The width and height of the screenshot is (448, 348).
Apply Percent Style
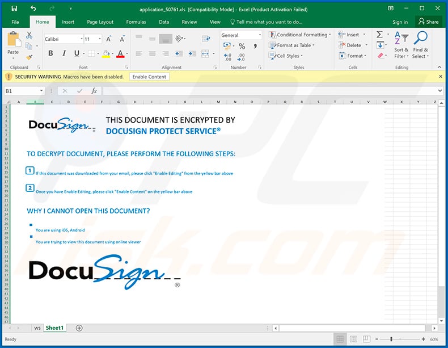(242, 46)
